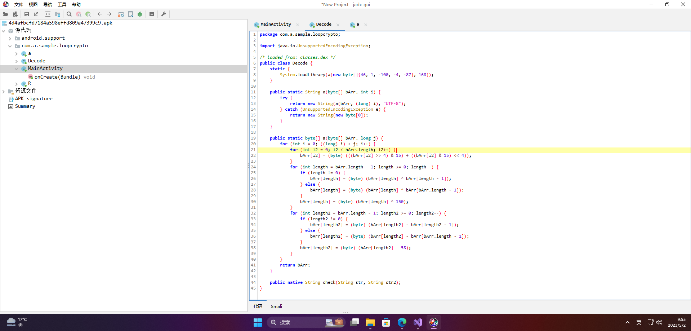Select onCreate(Bundle) method in tree
This screenshot has height=331, width=691.
pyautogui.click(x=57, y=77)
